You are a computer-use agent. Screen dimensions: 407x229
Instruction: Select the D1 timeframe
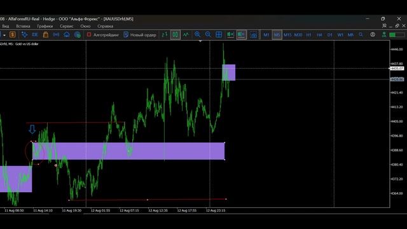(329, 35)
